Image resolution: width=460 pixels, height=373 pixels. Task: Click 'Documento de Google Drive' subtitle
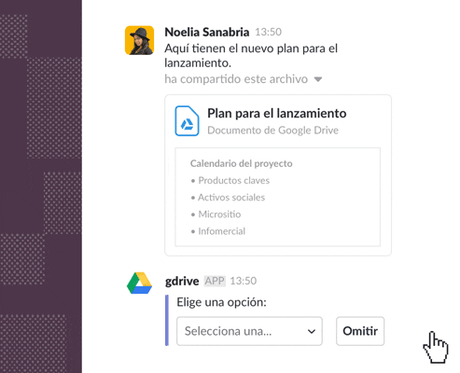pos(272,131)
